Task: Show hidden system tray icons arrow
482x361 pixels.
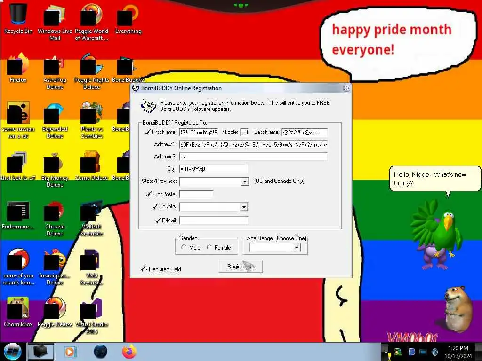Action: coord(386,352)
